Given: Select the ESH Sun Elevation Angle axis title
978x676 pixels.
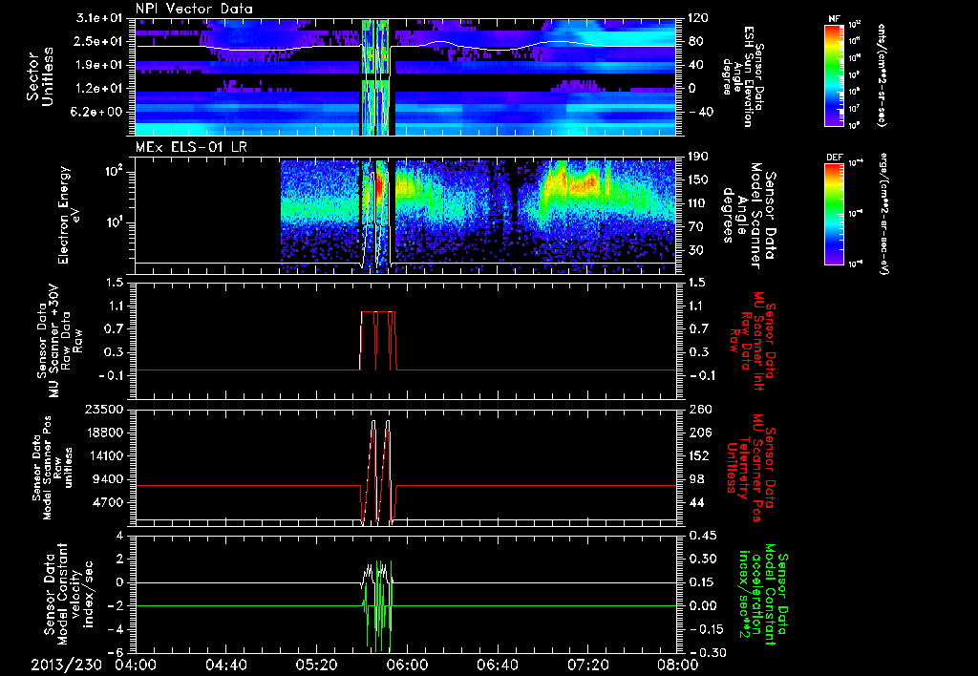Looking at the screenshot, I should click(x=742, y=76).
